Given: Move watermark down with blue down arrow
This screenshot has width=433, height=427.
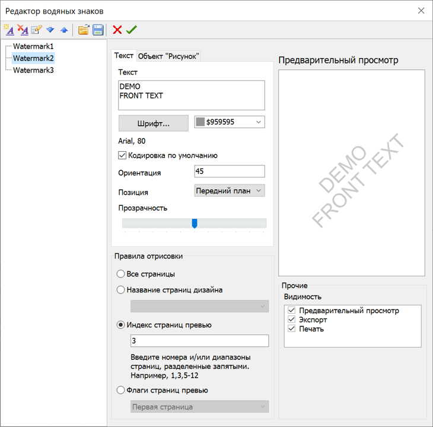Looking at the screenshot, I should [x=50, y=30].
